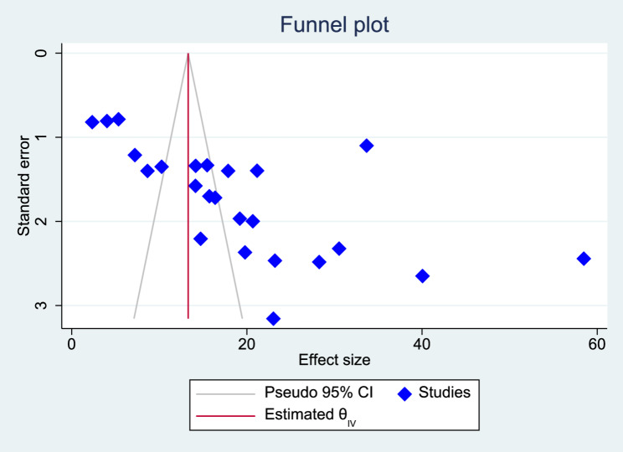Click the blue diamond marker in the legend

click(404, 392)
